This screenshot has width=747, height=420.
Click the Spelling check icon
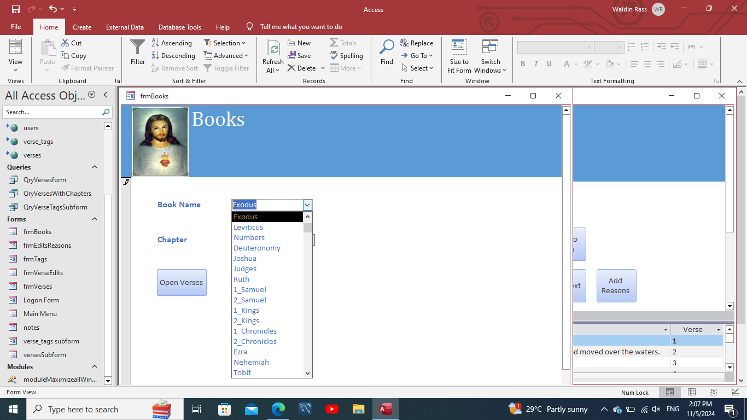click(x=334, y=55)
